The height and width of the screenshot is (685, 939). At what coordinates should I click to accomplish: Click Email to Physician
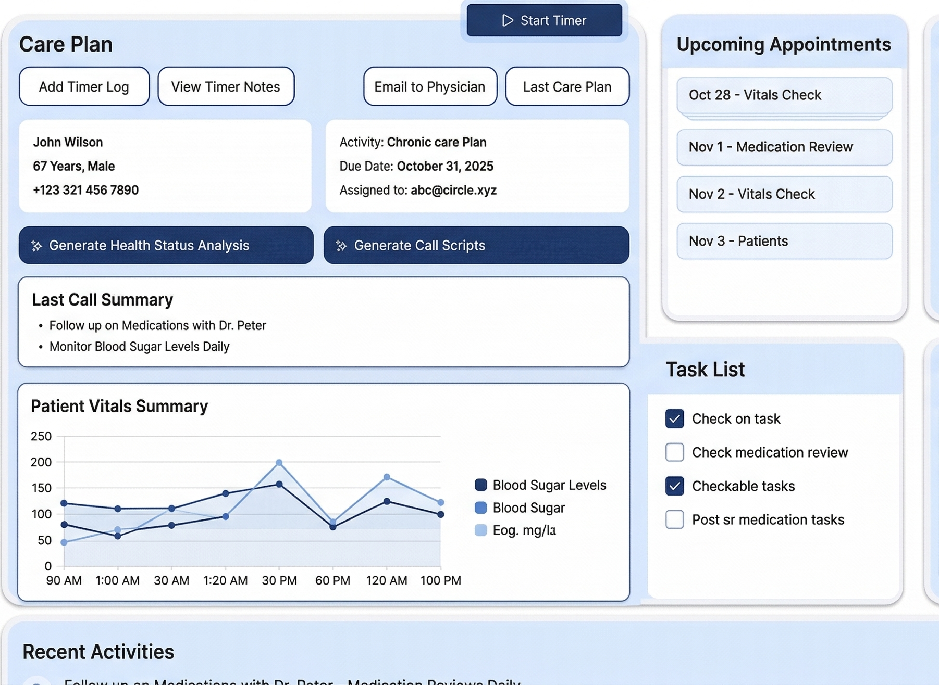[429, 86]
